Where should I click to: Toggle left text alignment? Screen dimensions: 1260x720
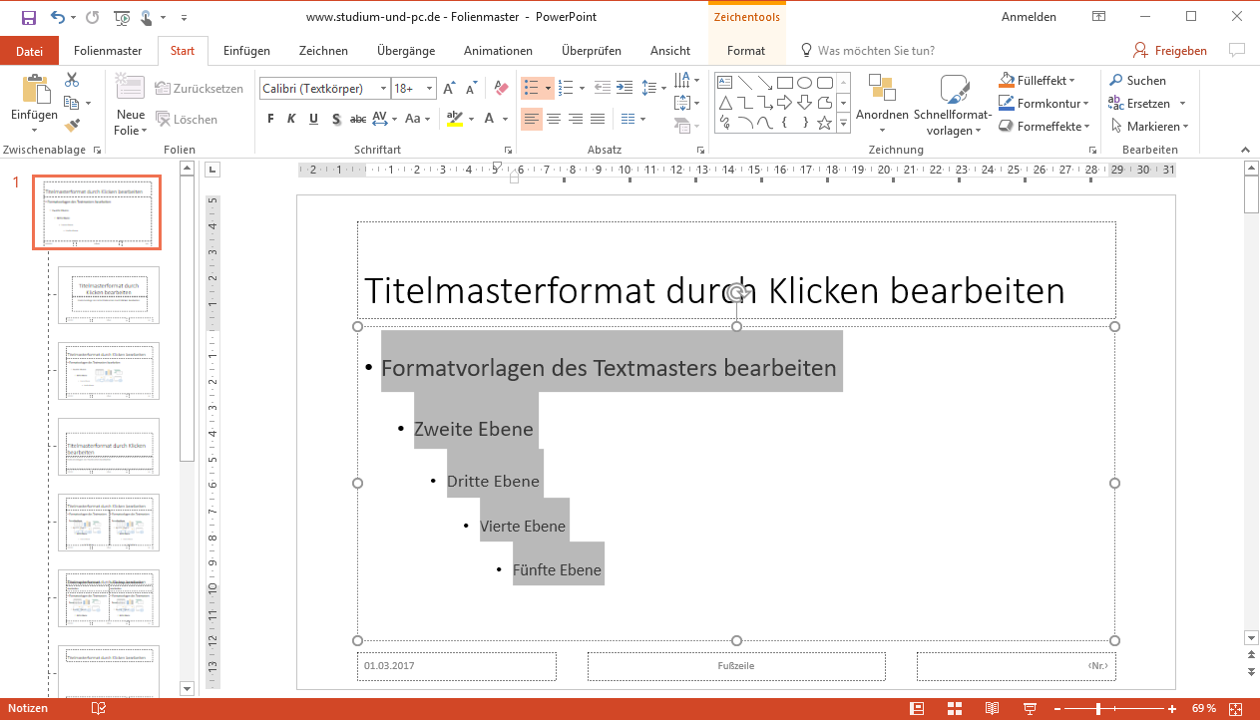531,120
